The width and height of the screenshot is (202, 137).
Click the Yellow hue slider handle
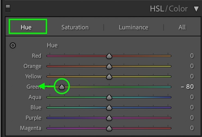pos(109,77)
